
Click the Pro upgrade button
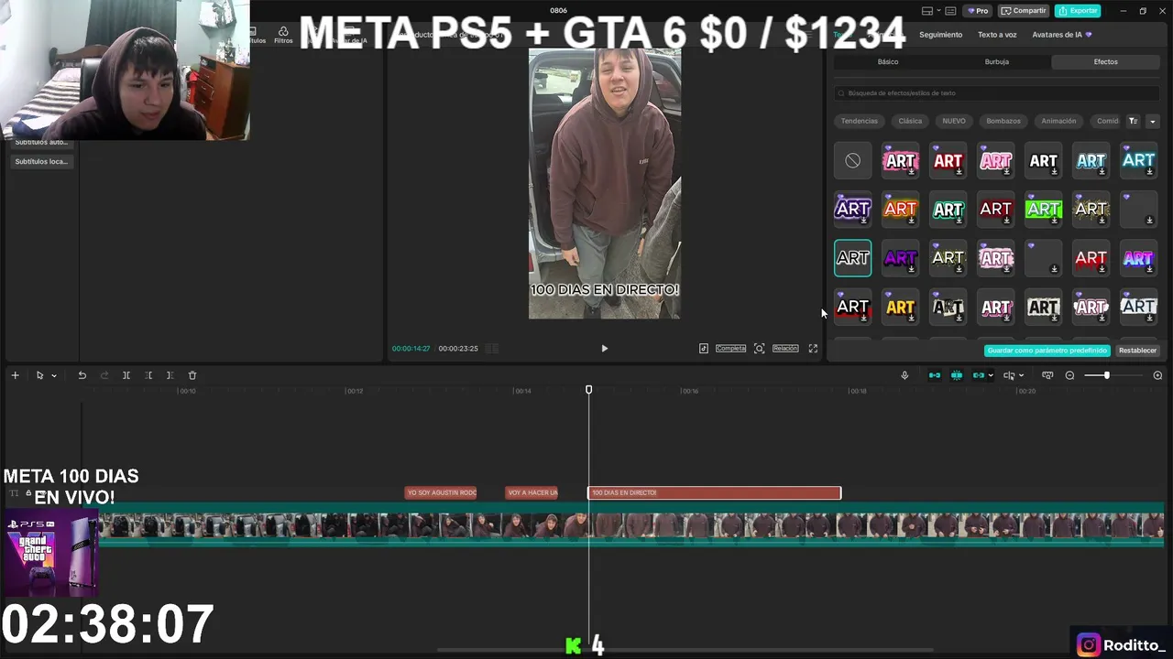(978, 11)
